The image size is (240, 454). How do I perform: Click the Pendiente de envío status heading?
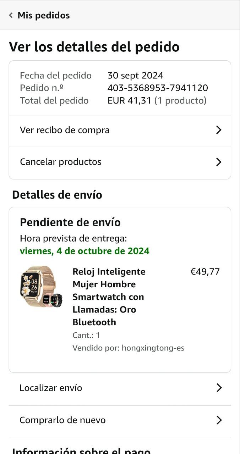coord(70,222)
